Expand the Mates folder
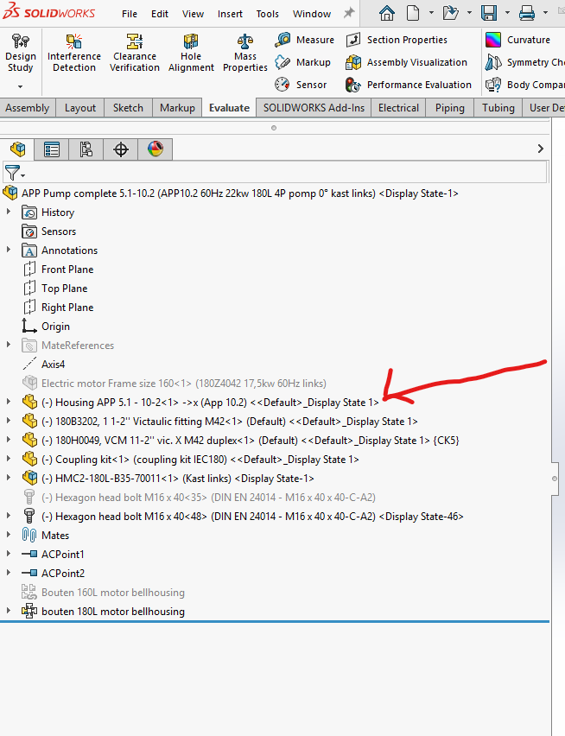565x736 pixels. (10, 536)
